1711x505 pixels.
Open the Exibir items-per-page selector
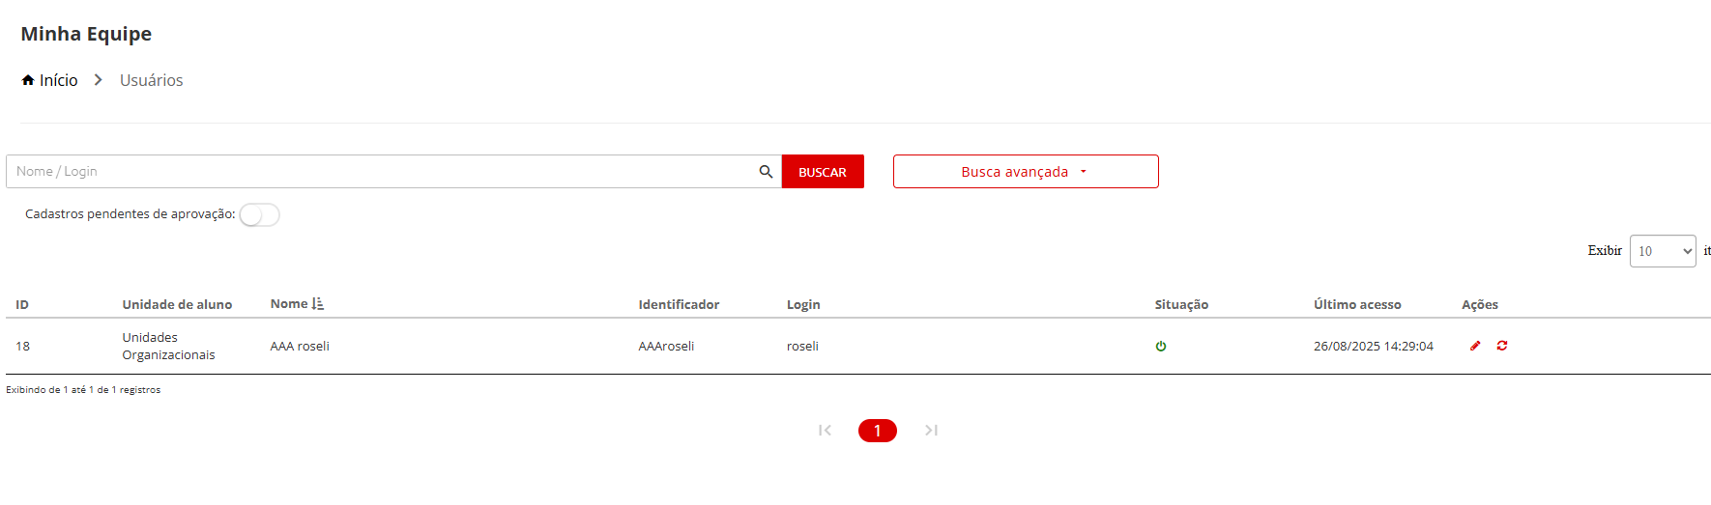(1662, 251)
